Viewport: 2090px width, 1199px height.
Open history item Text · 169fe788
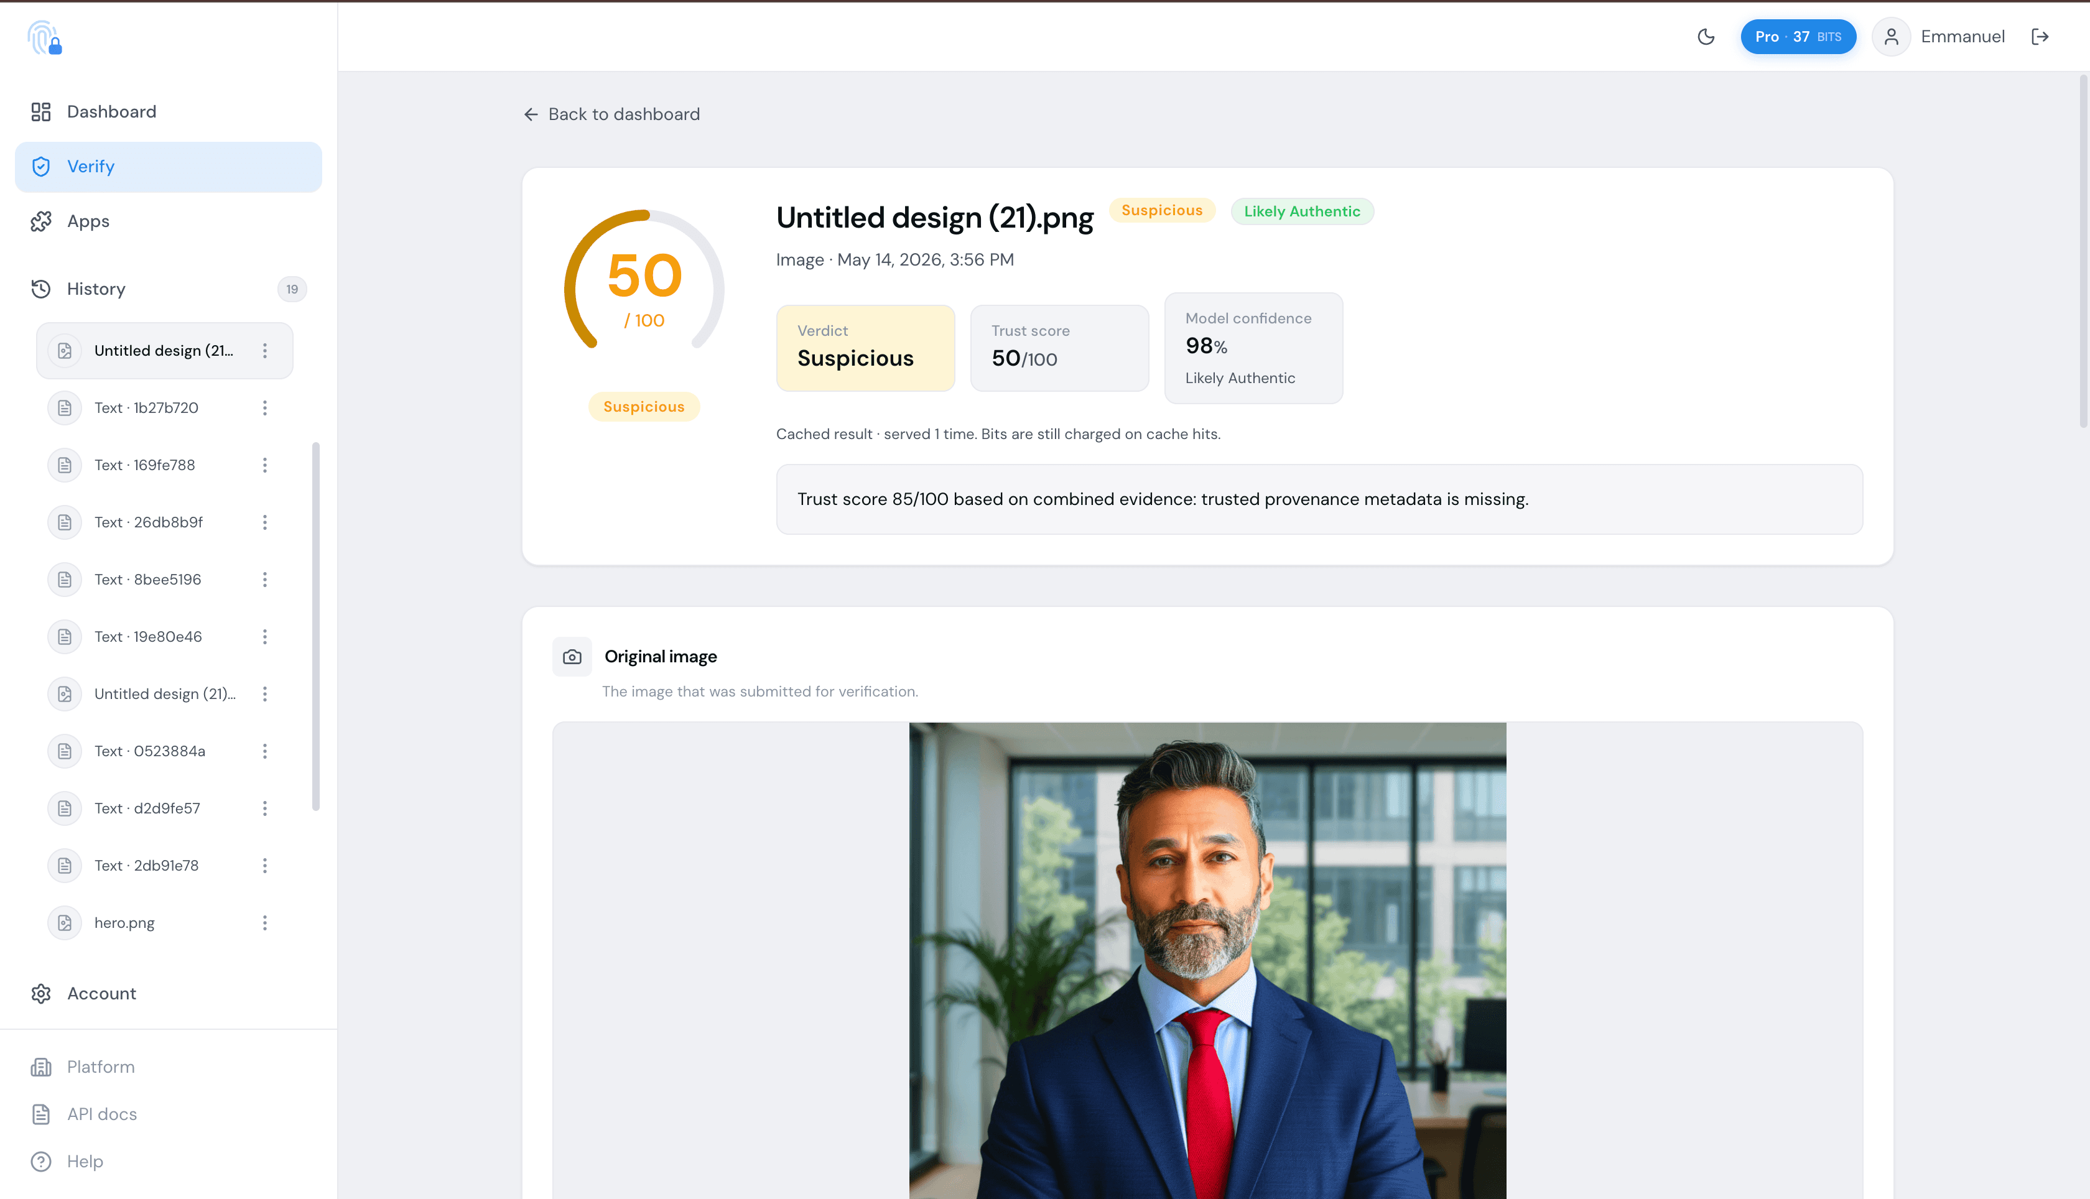point(165,465)
